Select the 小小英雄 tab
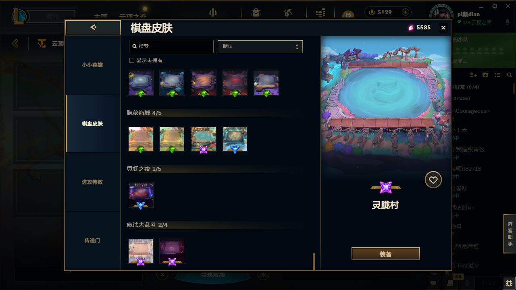The image size is (516, 290). pyautogui.click(x=92, y=65)
